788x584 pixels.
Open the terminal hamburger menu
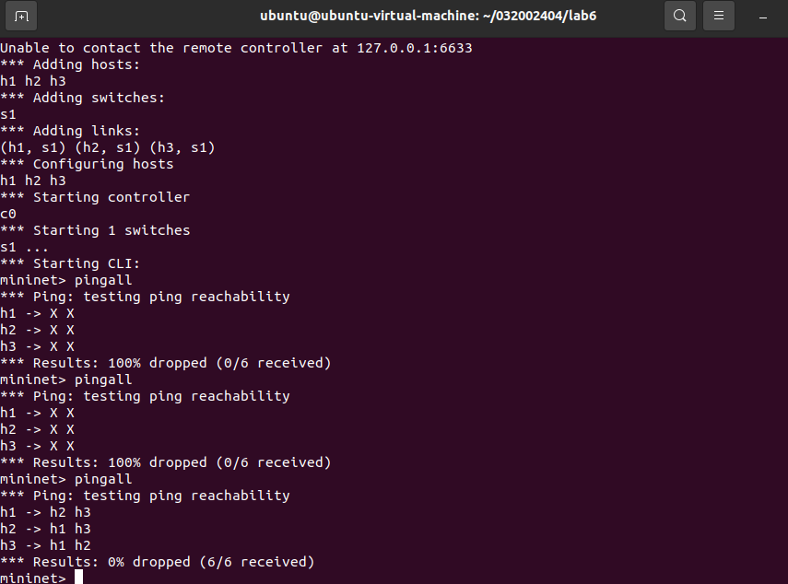coord(719,16)
